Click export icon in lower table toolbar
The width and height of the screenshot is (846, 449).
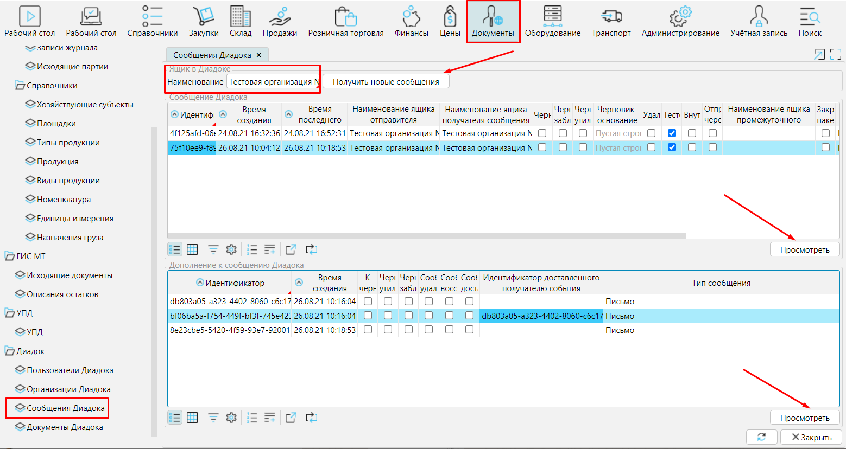click(x=291, y=418)
